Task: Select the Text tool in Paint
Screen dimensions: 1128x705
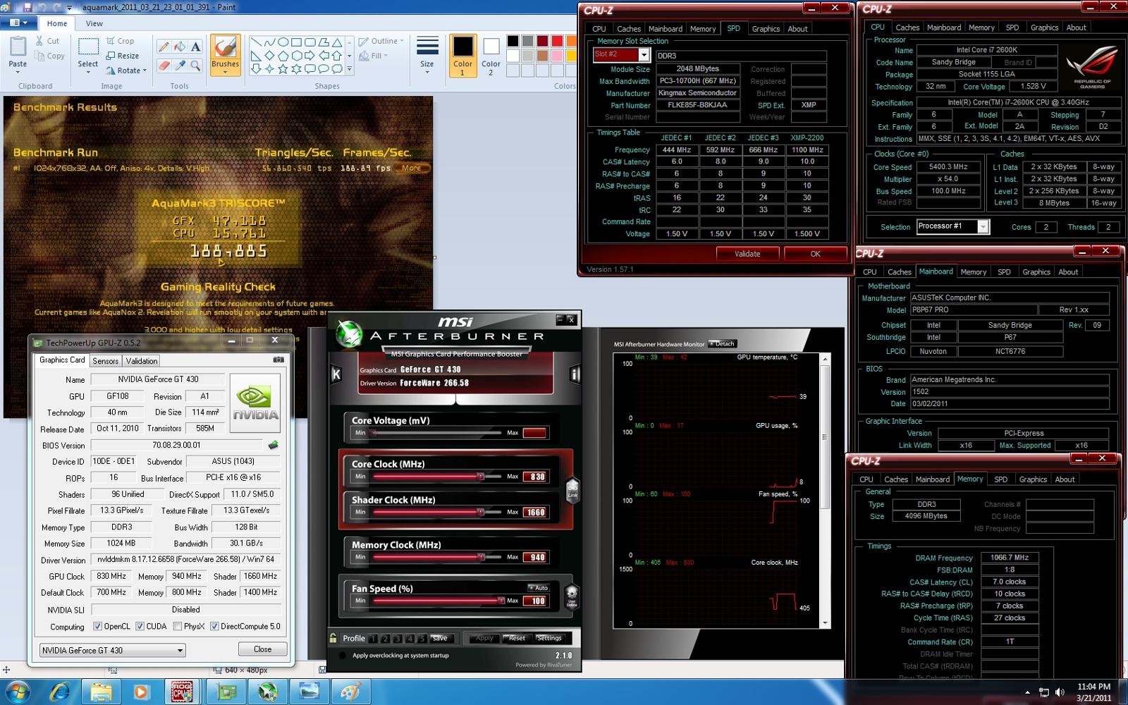Action: click(196, 47)
